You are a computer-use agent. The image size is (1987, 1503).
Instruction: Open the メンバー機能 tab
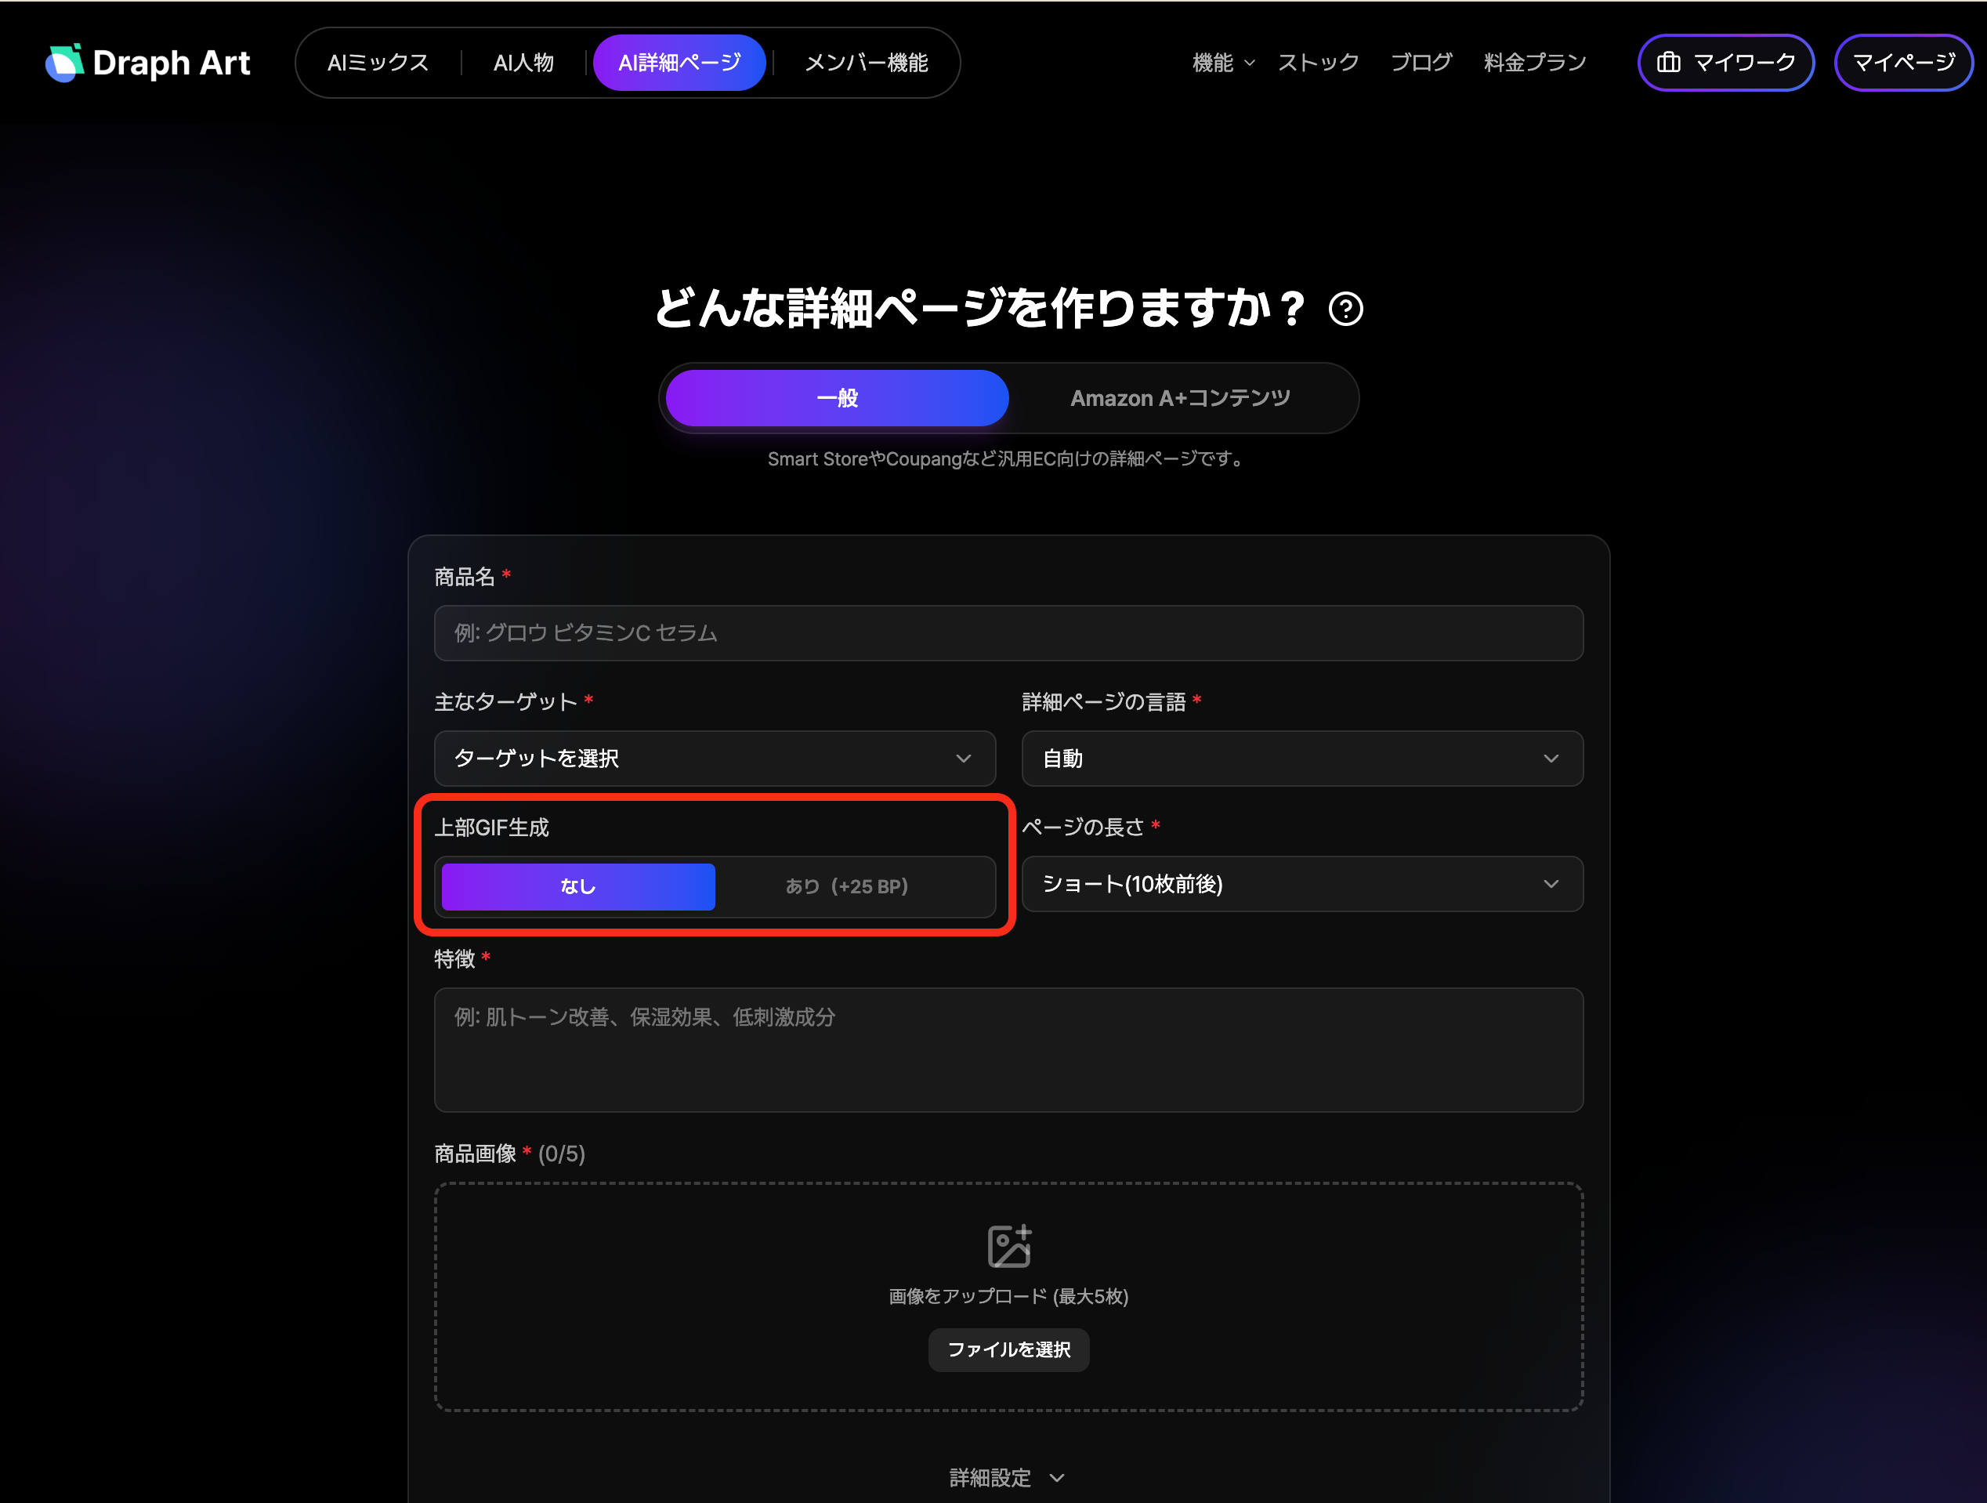[x=867, y=63]
